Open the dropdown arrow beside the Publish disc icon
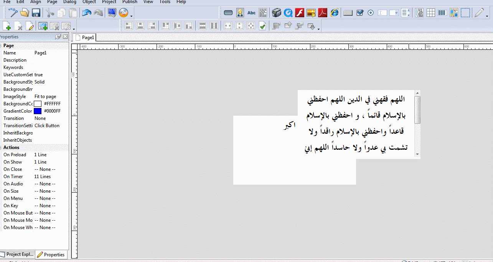The image size is (493, 262). [132, 16]
